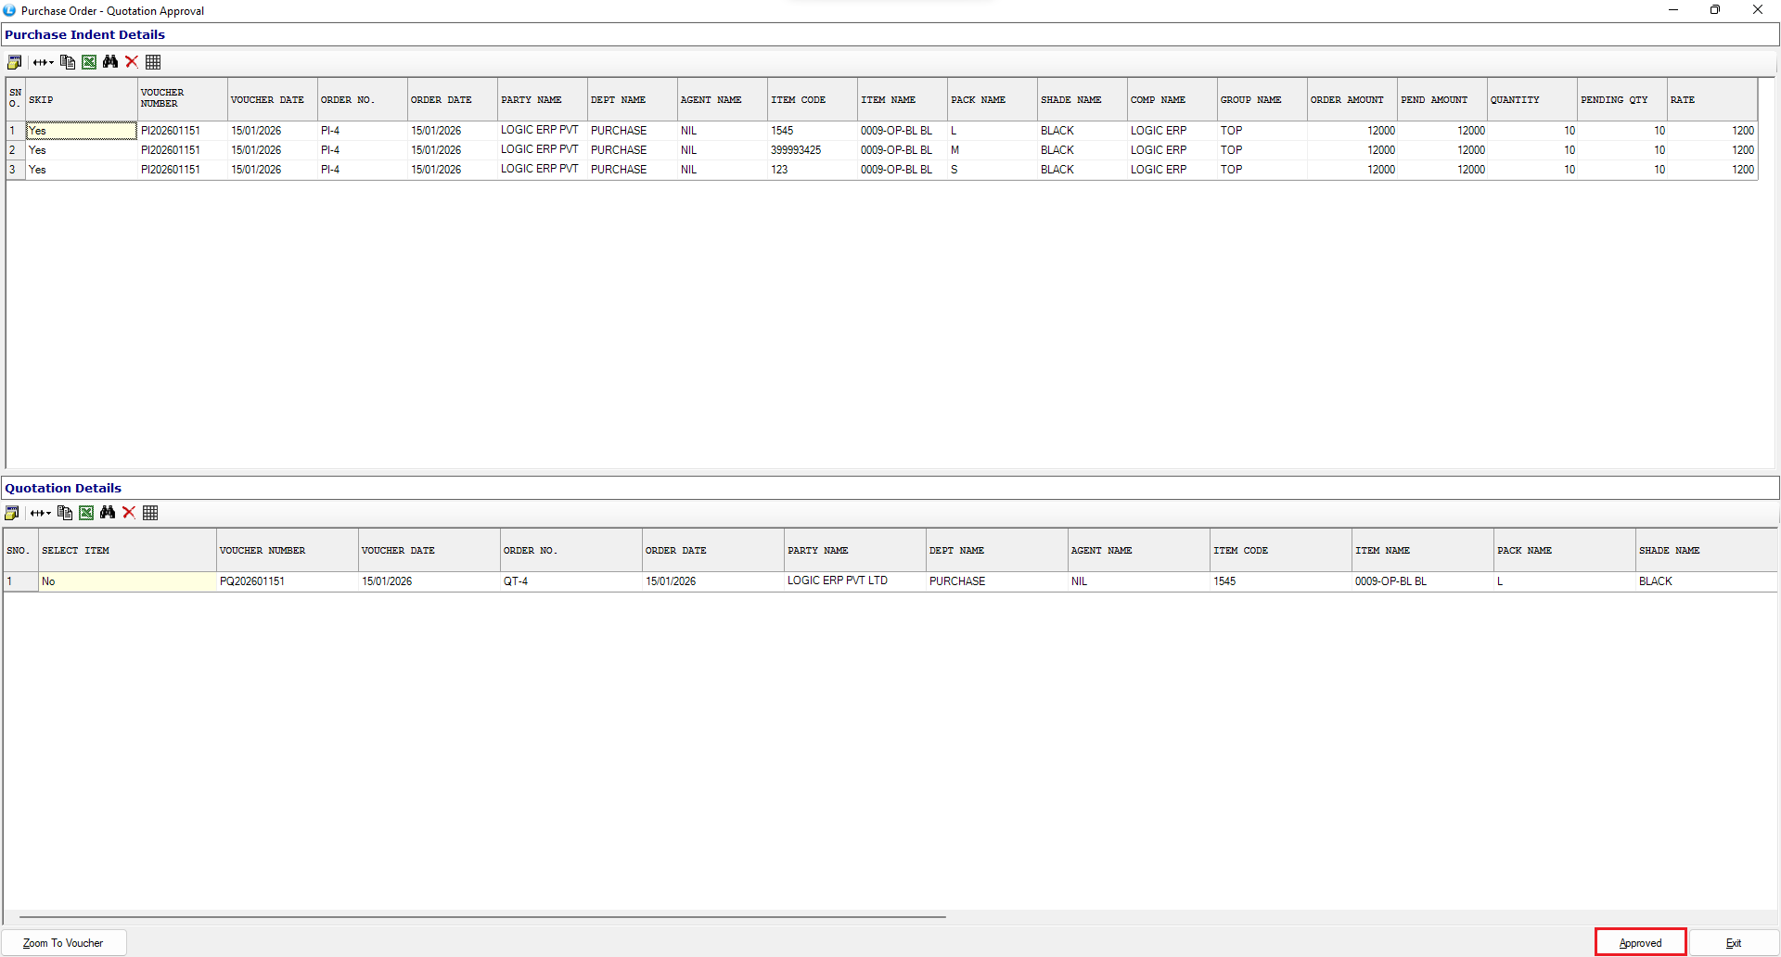Click the ITEM CODE column header in Purchase Indent grid

pyautogui.click(x=812, y=100)
